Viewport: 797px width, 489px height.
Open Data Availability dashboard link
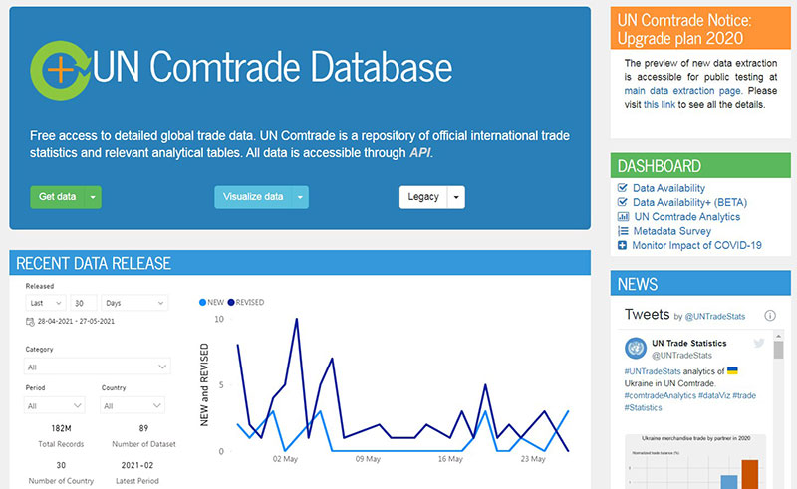668,188
